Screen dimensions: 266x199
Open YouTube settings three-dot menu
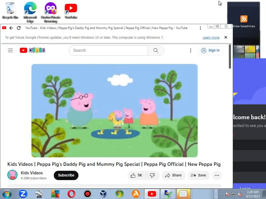pyautogui.click(x=191, y=51)
